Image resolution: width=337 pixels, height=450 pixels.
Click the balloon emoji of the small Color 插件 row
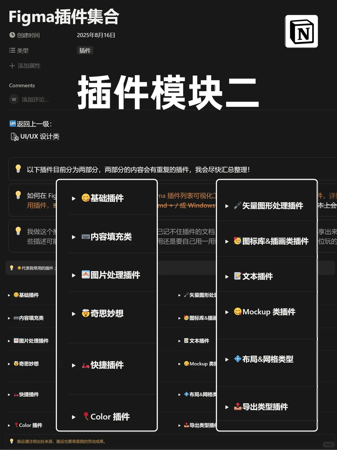[x=17, y=425]
